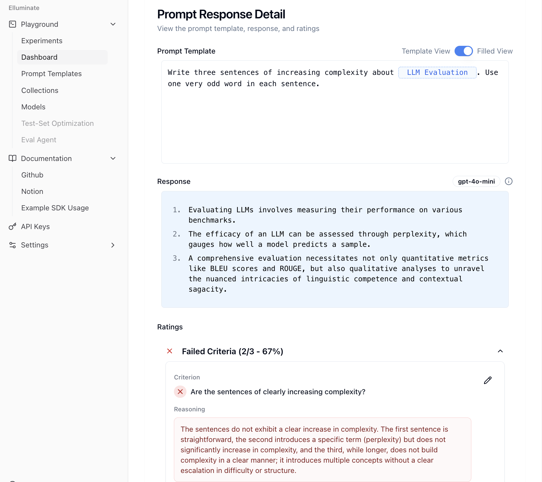
Task: Click inside the prompt template text box
Action: click(x=335, y=112)
